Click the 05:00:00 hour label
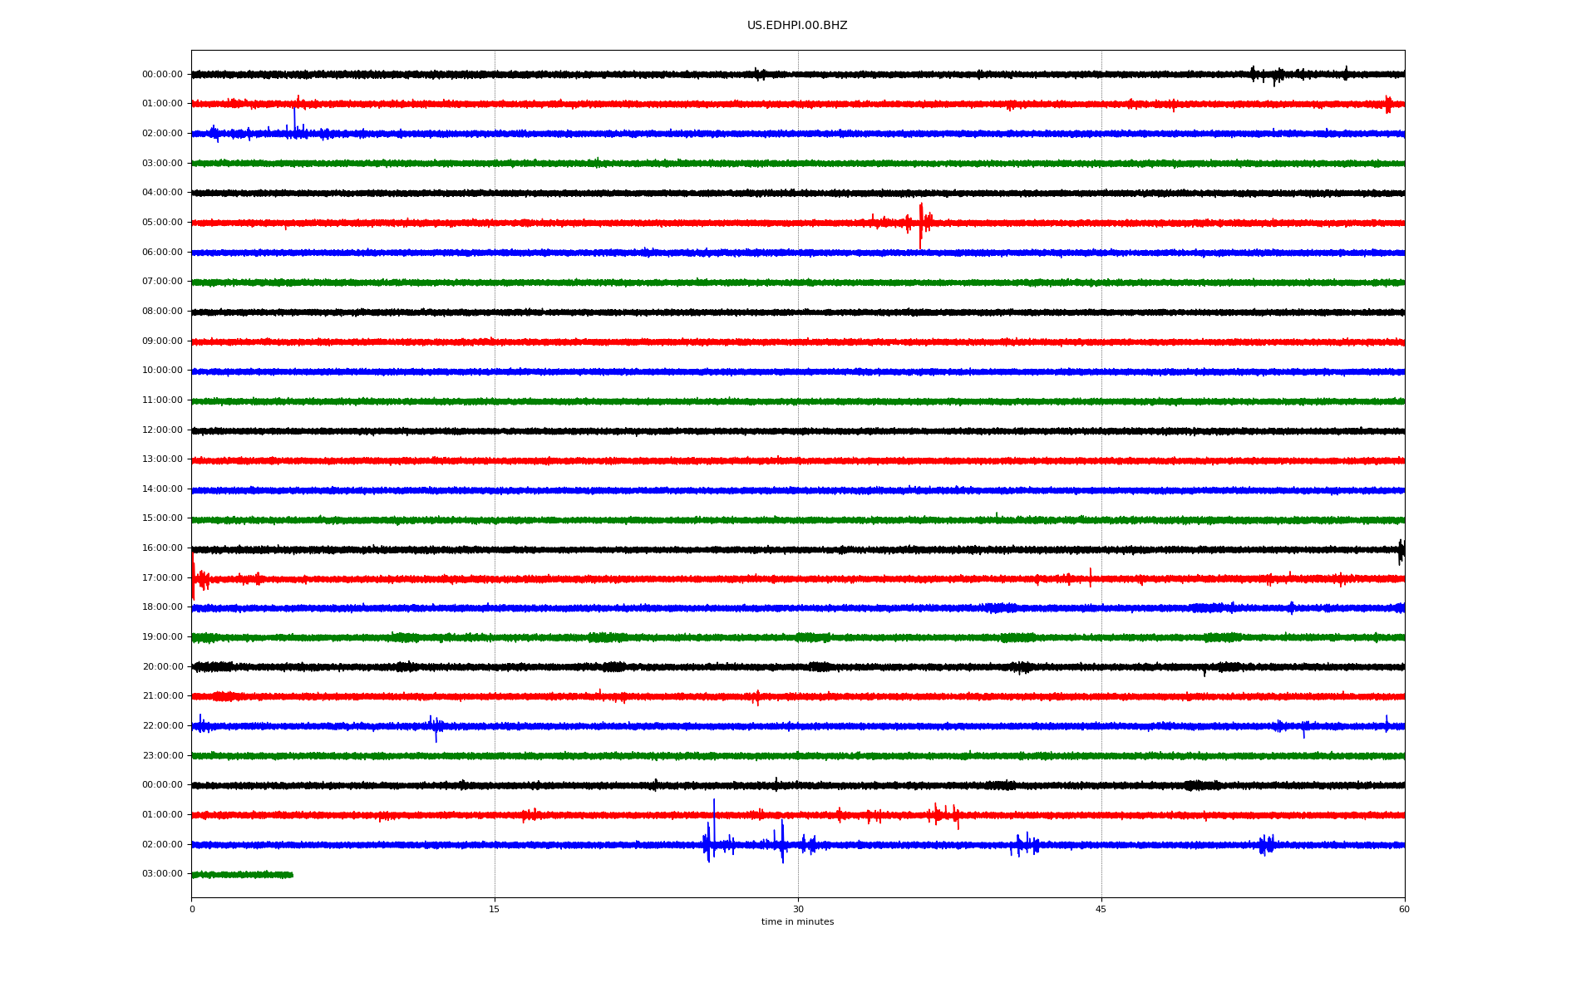The height and width of the screenshot is (997, 1596). (x=162, y=223)
